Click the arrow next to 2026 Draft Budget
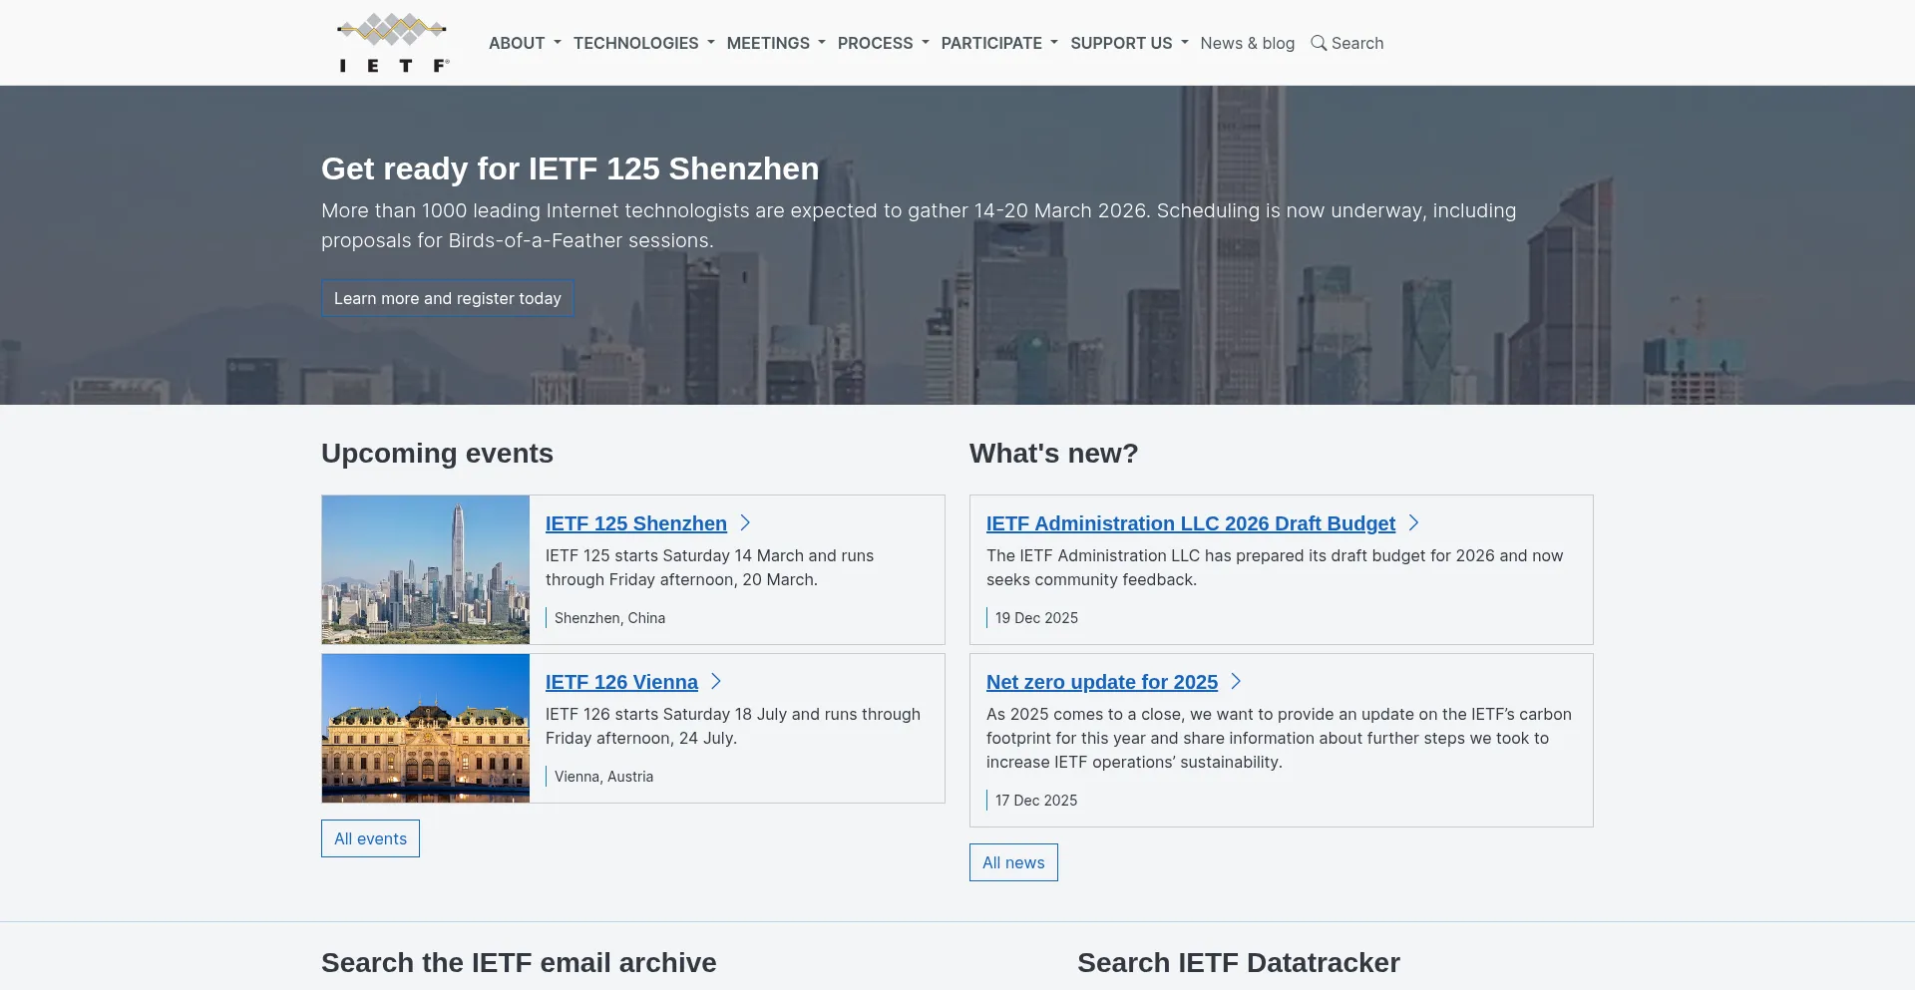 click(1415, 521)
